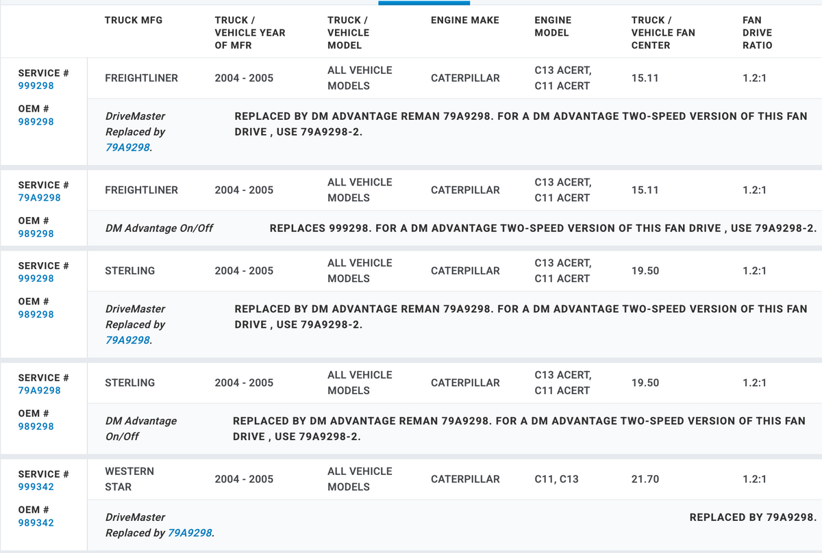
Task: Click the ENGINE MODEL column header
Action: point(552,27)
